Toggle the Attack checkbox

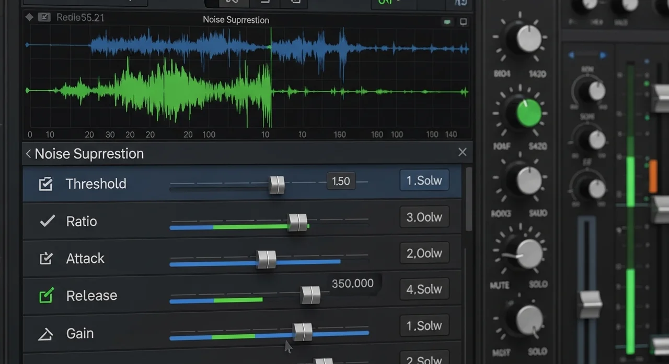pyautogui.click(x=46, y=259)
